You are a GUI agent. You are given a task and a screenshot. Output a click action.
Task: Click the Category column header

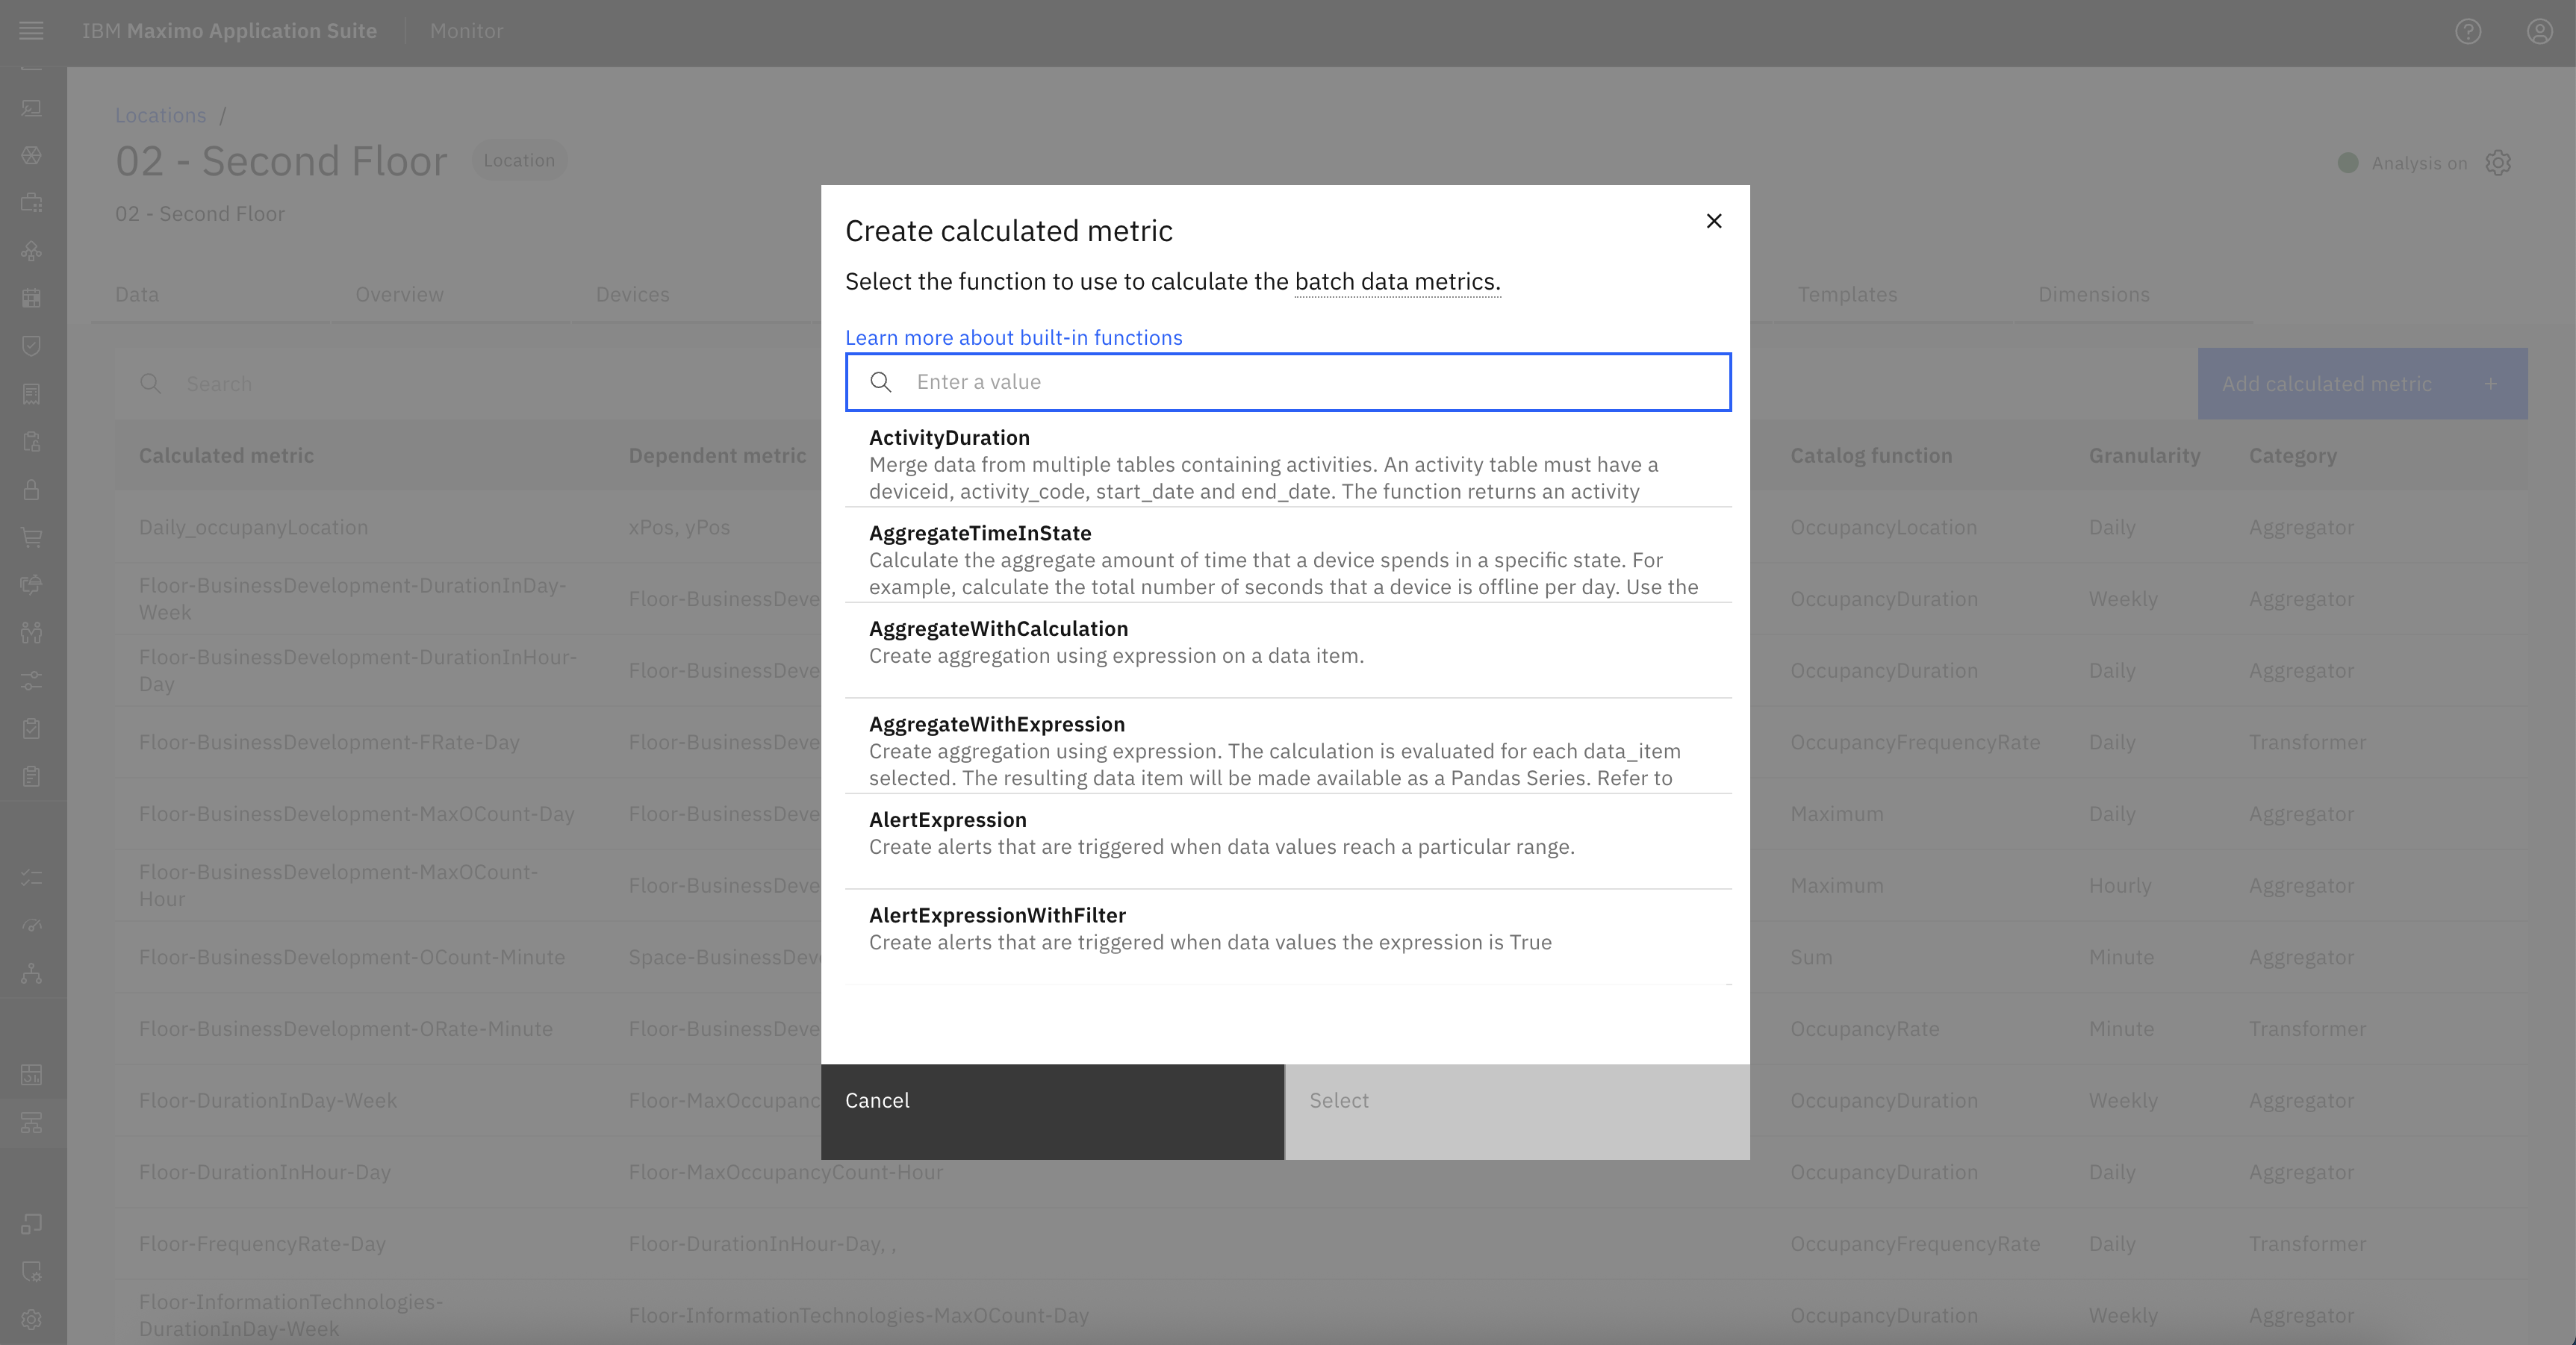(2292, 456)
